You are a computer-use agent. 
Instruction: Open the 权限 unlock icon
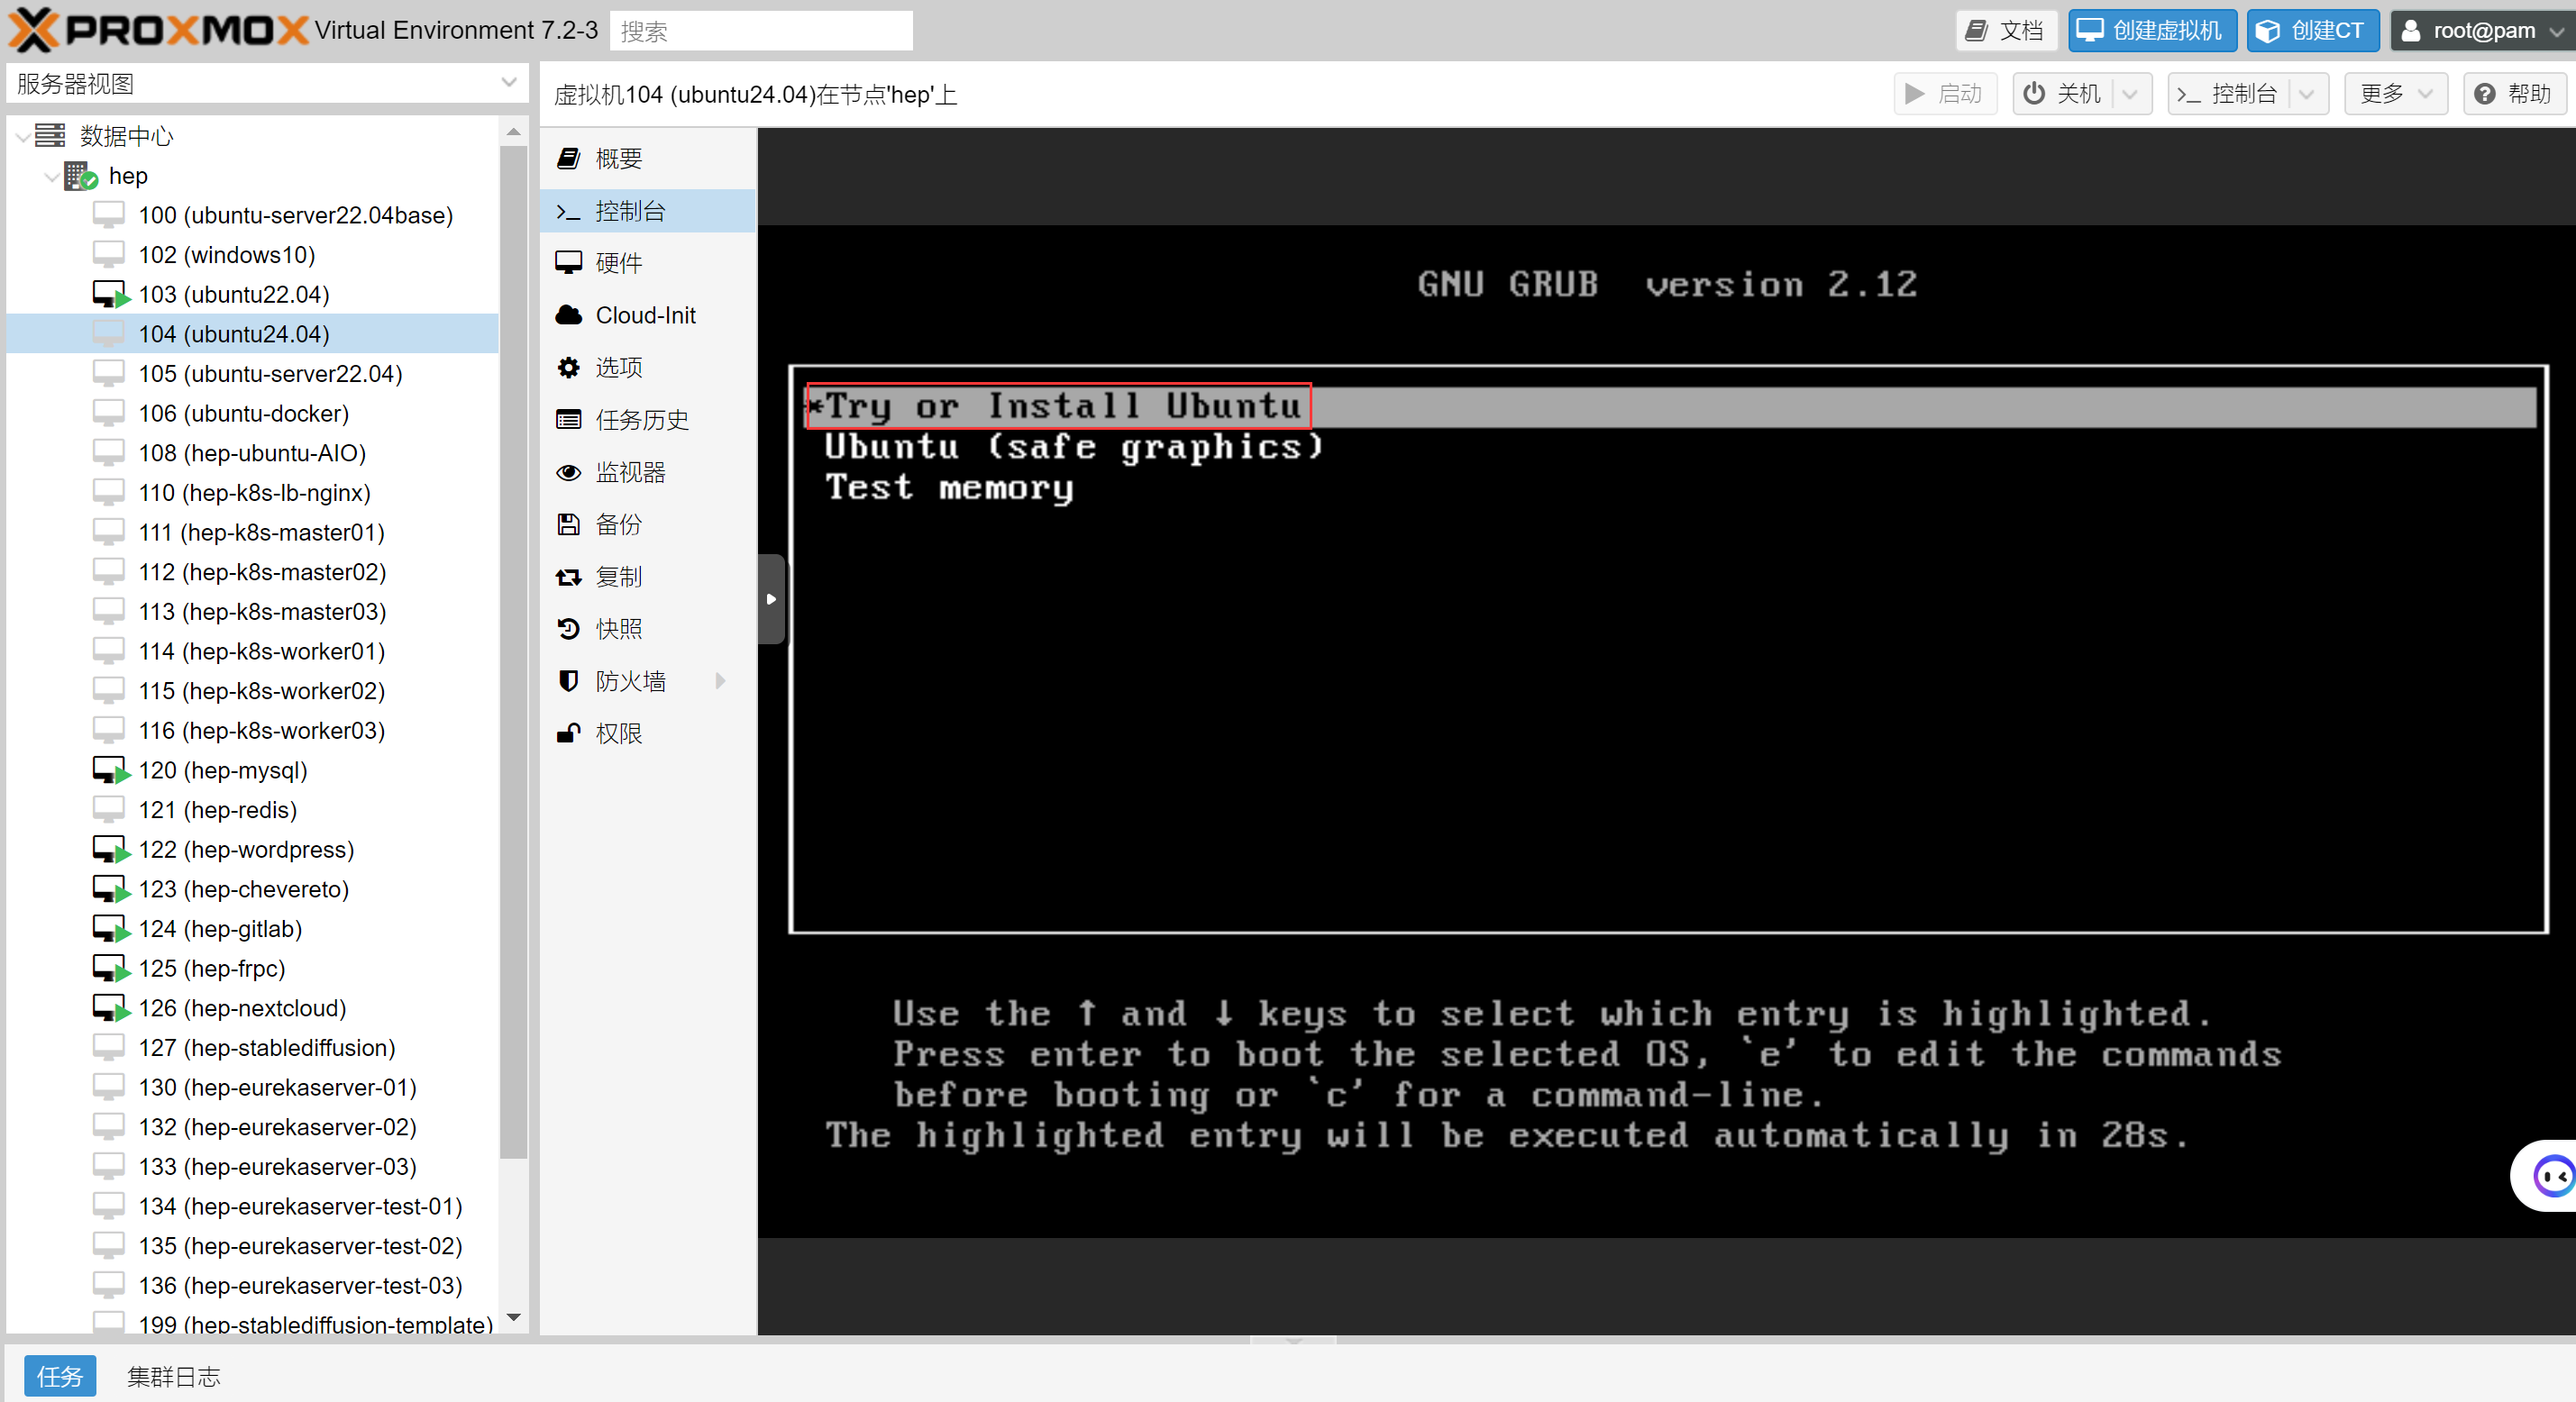click(x=568, y=733)
